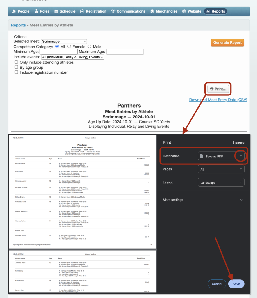Image resolution: width=257 pixels, height=298 pixels.
Task: Click the second print preview page
Action: [x=83, y=272]
